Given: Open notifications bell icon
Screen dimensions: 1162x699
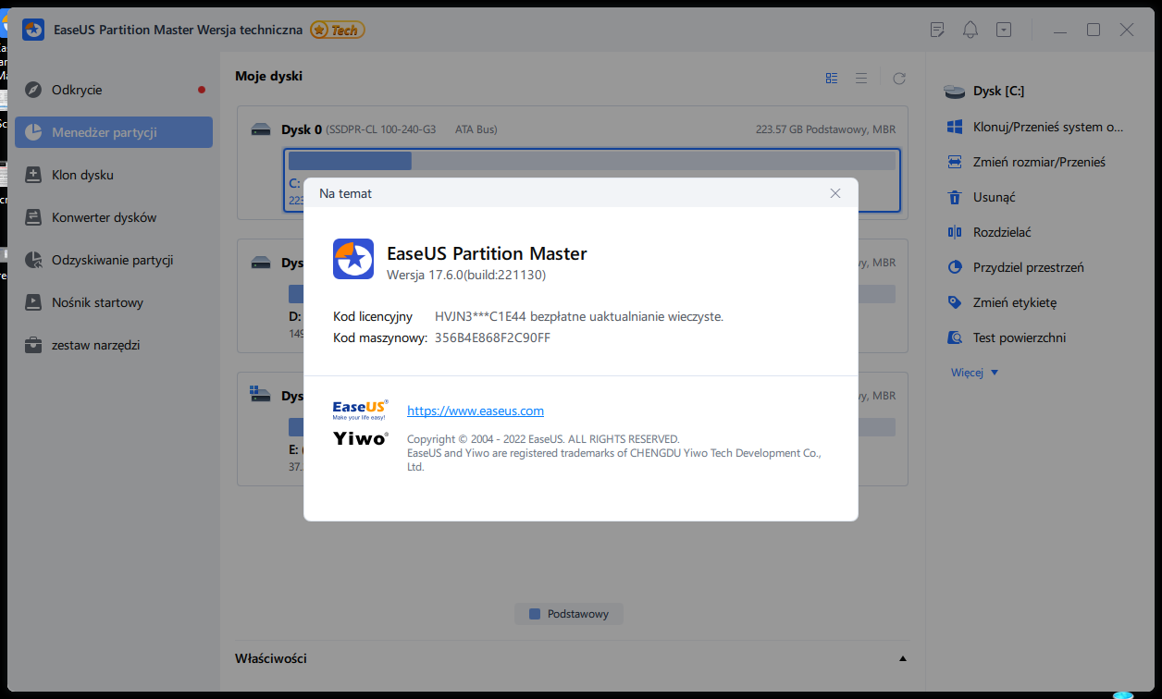Looking at the screenshot, I should coord(970,30).
